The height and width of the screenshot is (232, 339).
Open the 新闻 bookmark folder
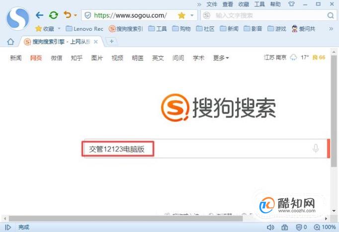click(229, 29)
